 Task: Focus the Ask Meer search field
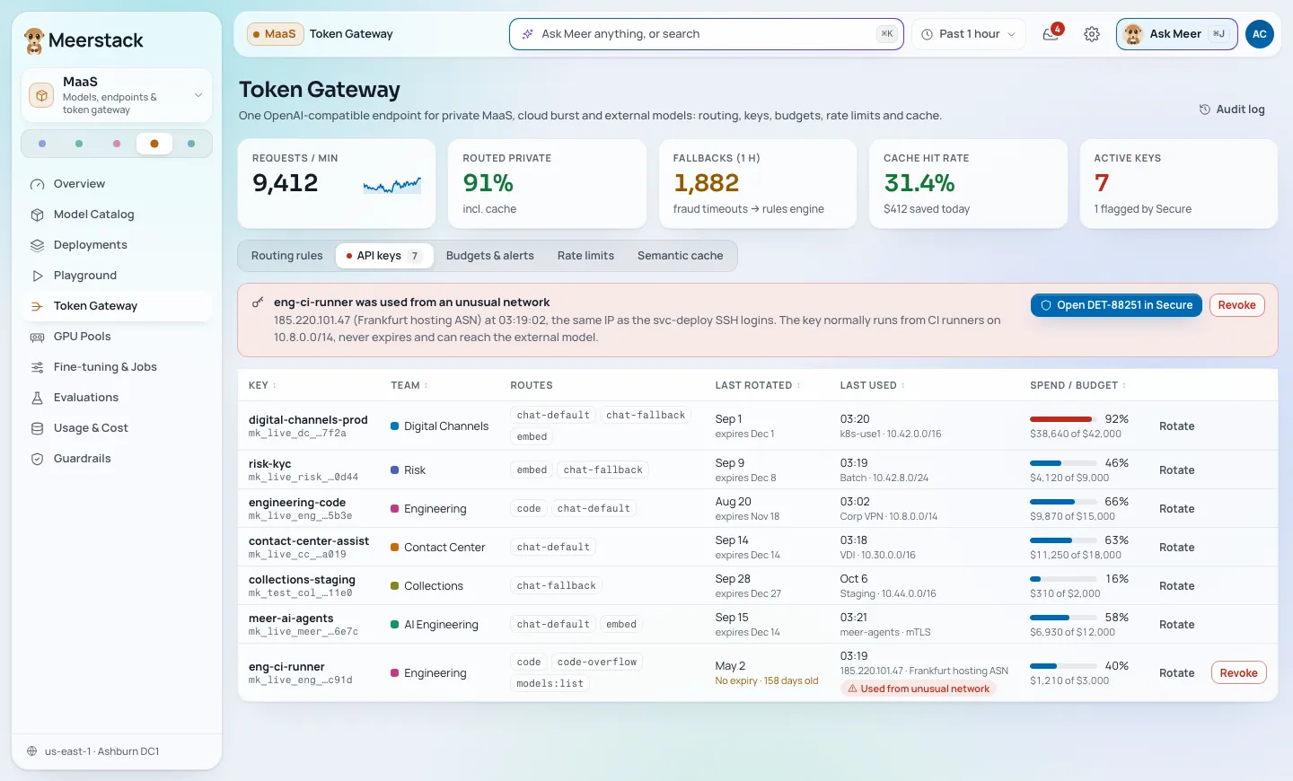coord(706,34)
